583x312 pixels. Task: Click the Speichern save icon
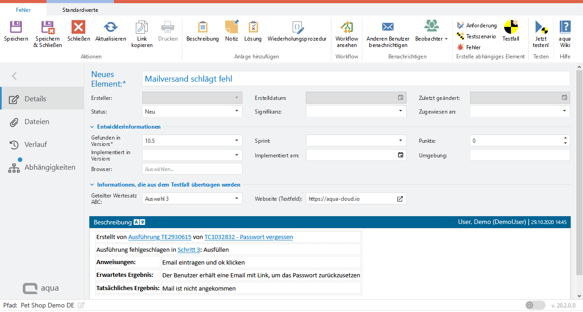(16, 28)
